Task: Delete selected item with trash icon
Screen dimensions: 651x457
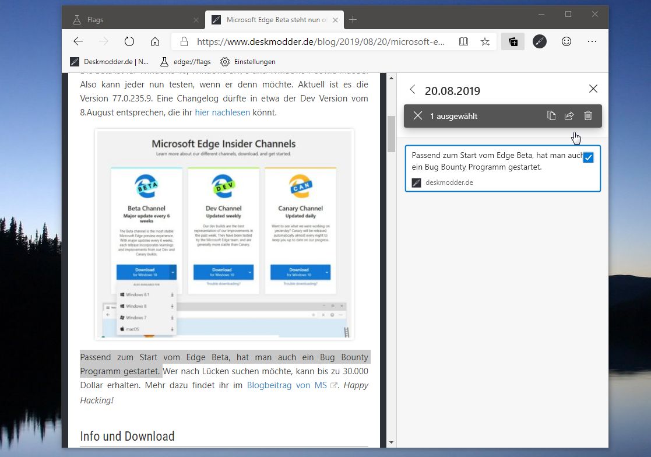Action: click(588, 116)
